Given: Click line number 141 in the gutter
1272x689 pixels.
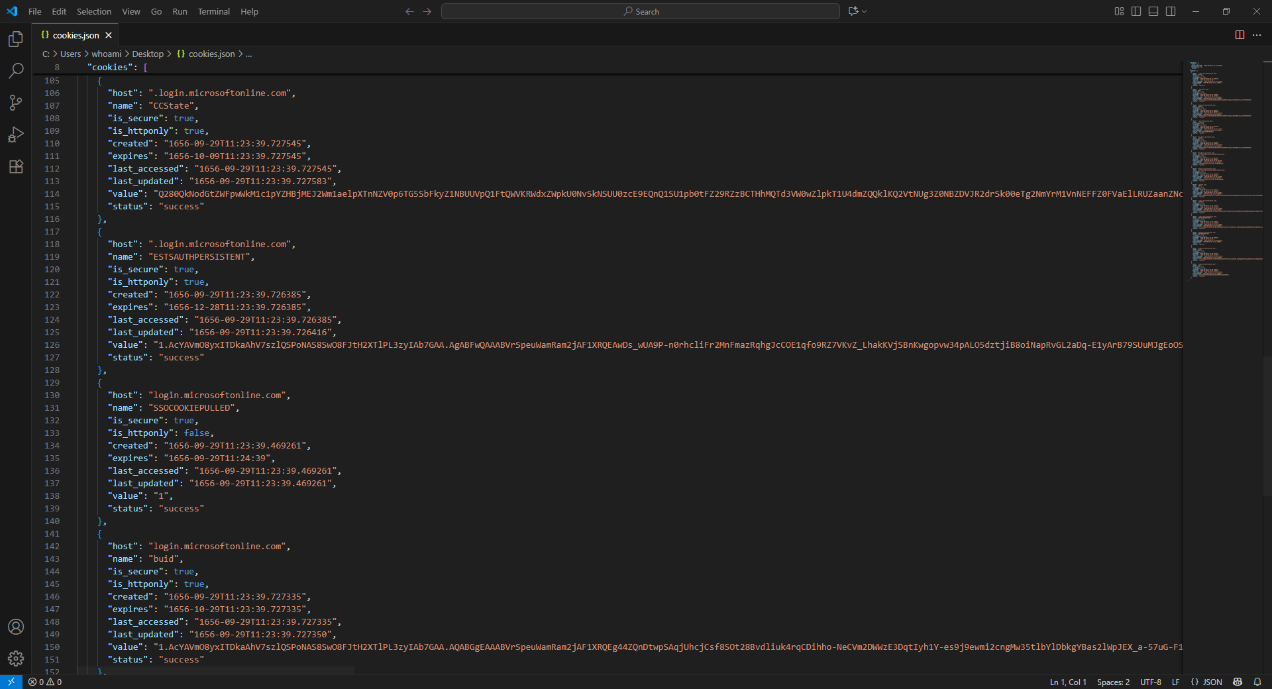Looking at the screenshot, I should (x=52, y=534).
